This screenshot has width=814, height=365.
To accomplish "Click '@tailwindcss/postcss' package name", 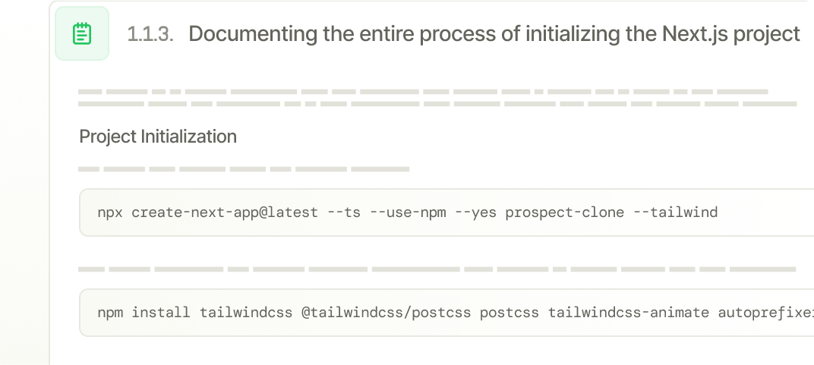I will pos(386,313).
